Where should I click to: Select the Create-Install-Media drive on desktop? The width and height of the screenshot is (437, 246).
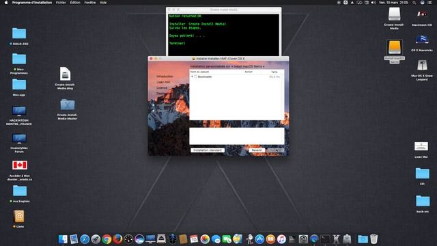click(x=395, y=14)
